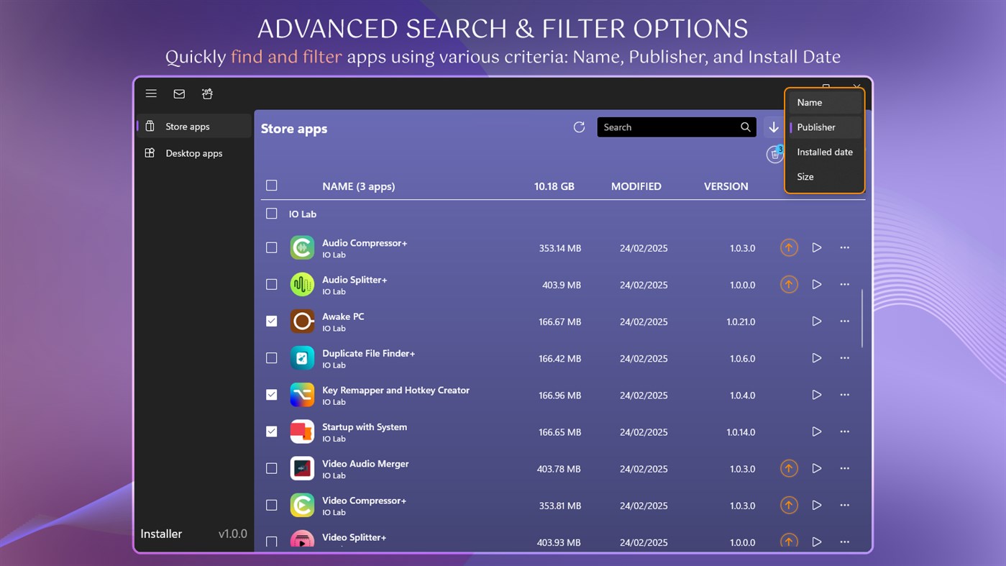The image size is (1006, 566).
Task: Open the hamburger navigation menu
Action: coord(151,93)
